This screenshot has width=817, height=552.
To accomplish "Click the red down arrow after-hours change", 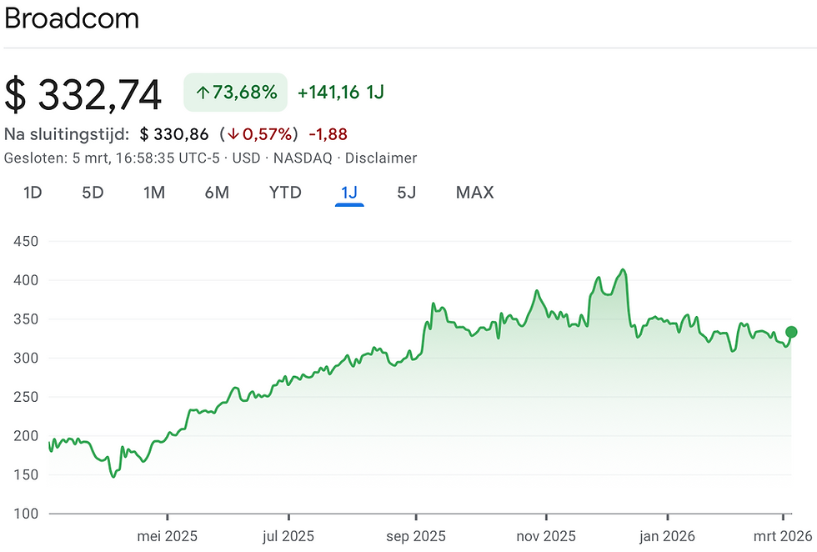I will 259,134.
